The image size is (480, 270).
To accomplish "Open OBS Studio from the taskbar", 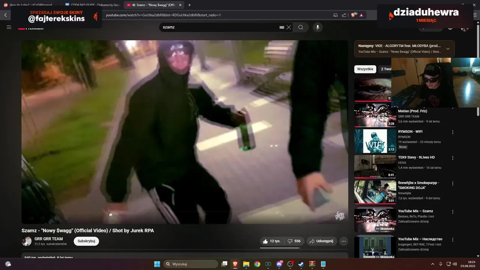I will pos(290,264).
